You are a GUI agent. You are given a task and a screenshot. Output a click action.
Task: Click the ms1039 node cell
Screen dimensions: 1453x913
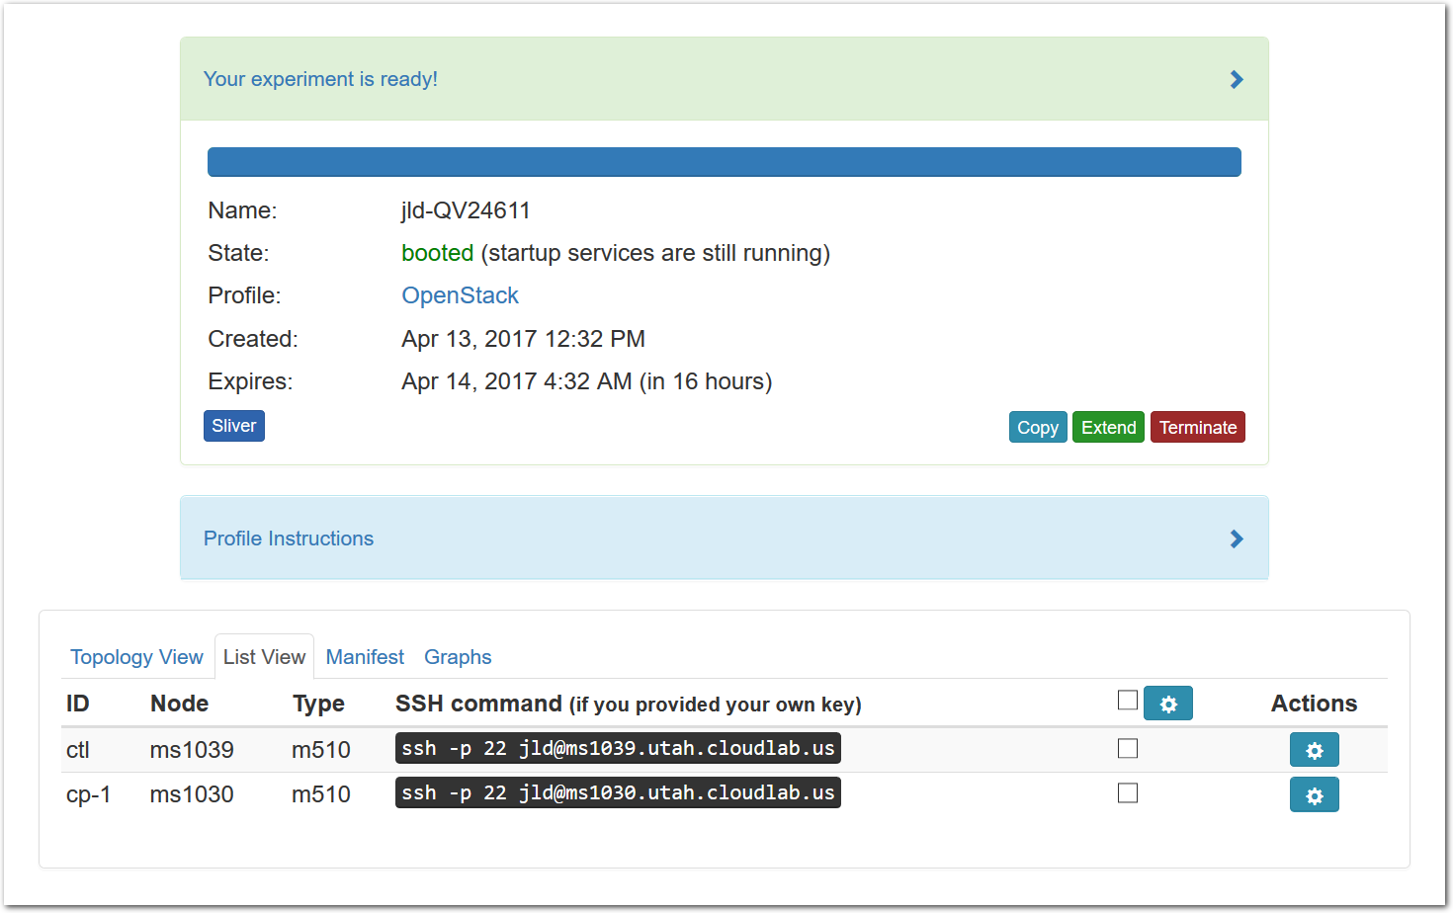pos(192,750)
